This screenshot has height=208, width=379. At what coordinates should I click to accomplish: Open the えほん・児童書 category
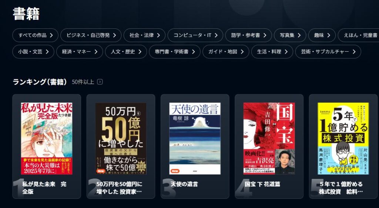click(x=358, y=35)
